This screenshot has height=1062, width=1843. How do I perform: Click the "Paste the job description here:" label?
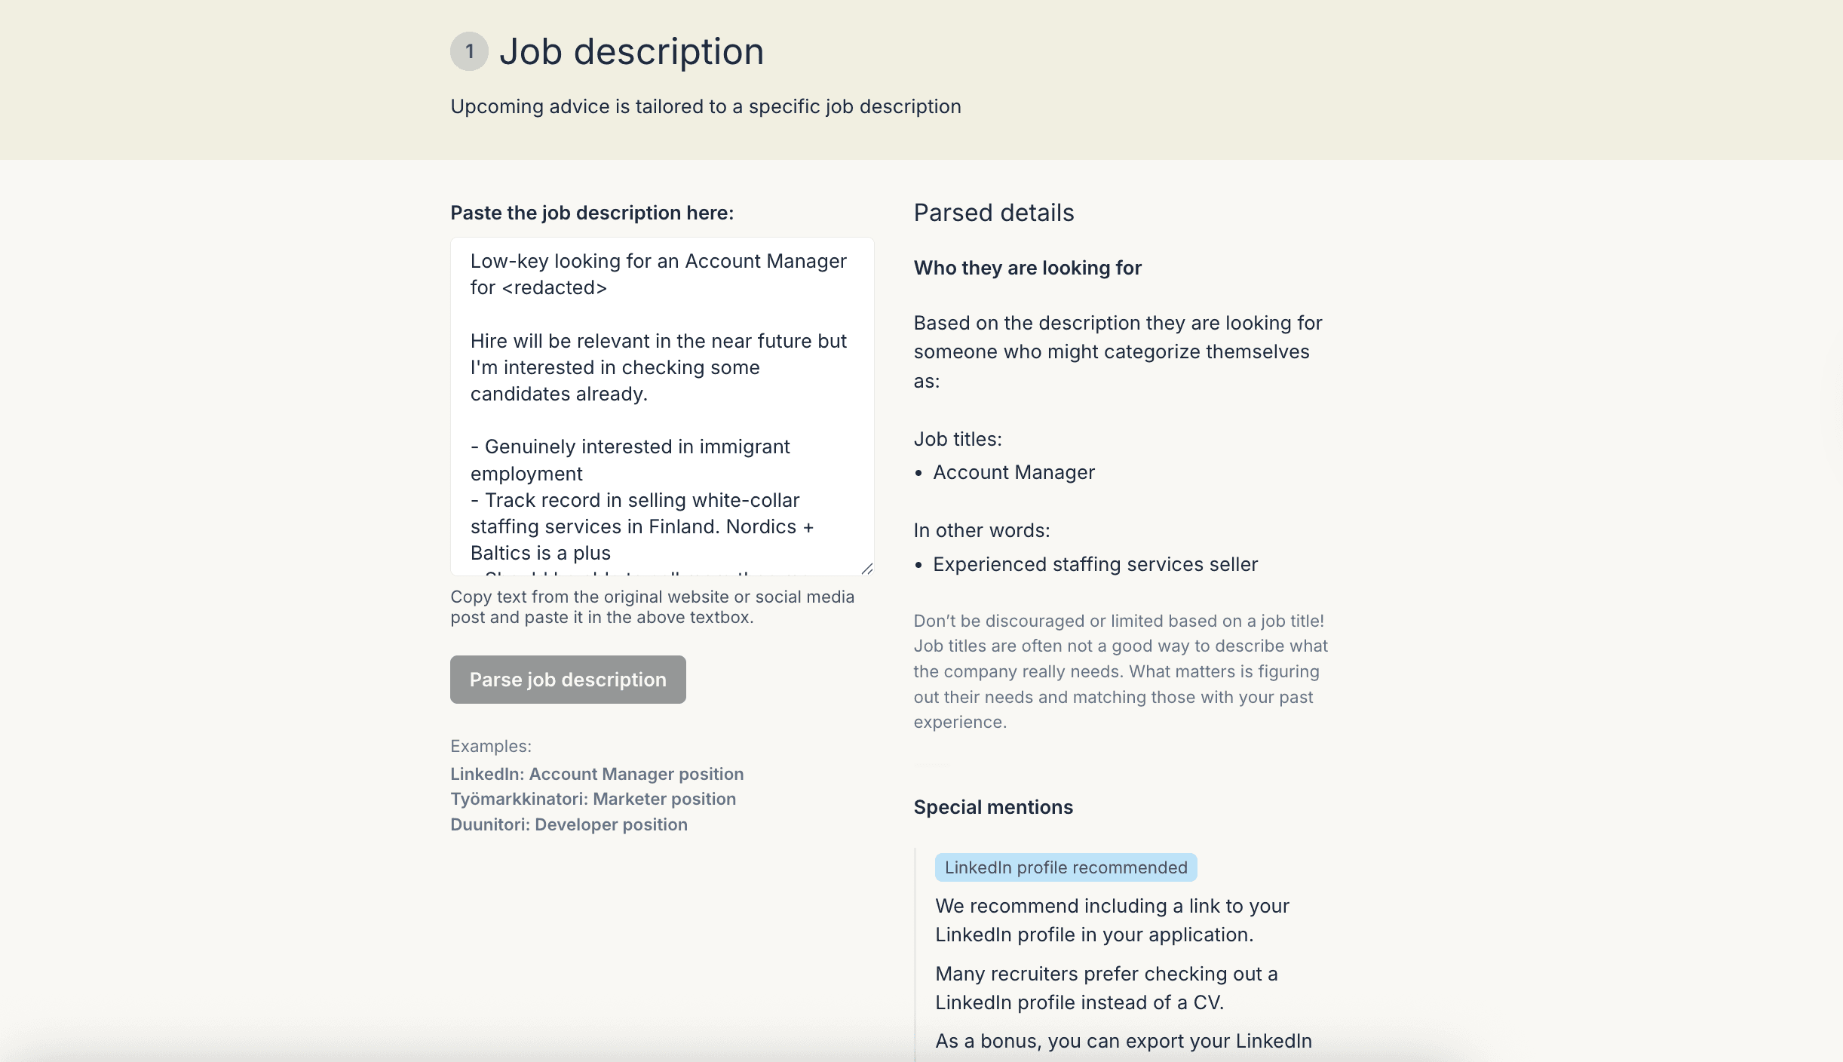coord(593,212)
